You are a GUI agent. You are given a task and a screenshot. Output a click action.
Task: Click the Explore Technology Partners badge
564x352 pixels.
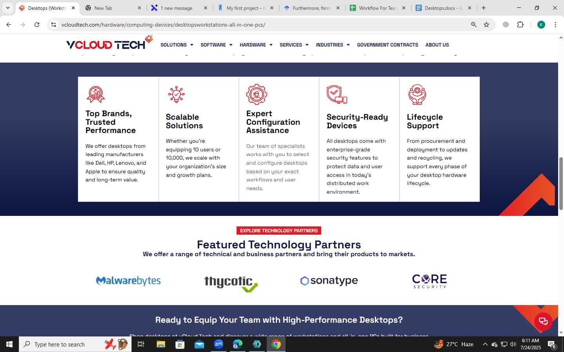[279, 231]
